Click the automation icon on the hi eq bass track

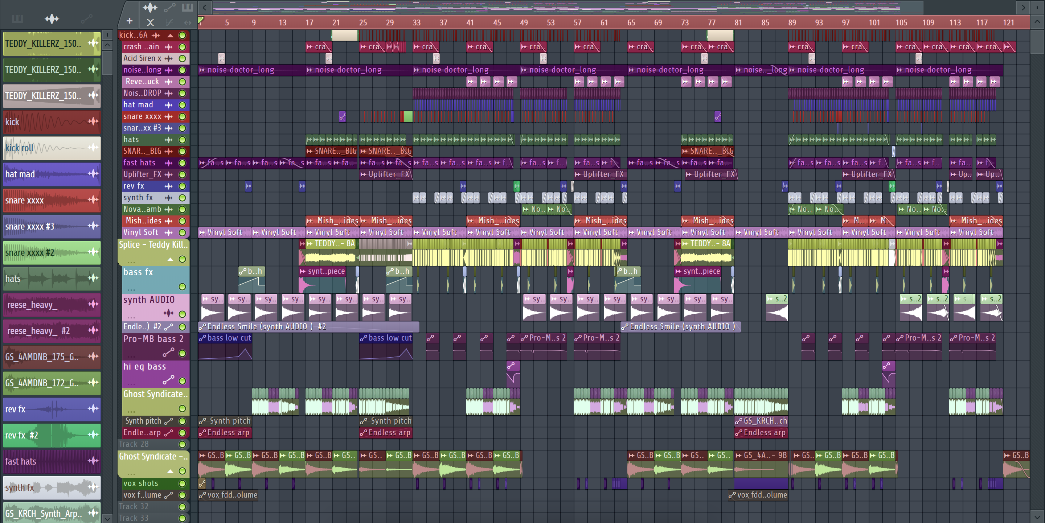(168, 380)
